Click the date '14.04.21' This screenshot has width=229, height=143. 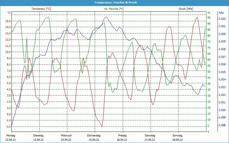(x=66, y=140)
